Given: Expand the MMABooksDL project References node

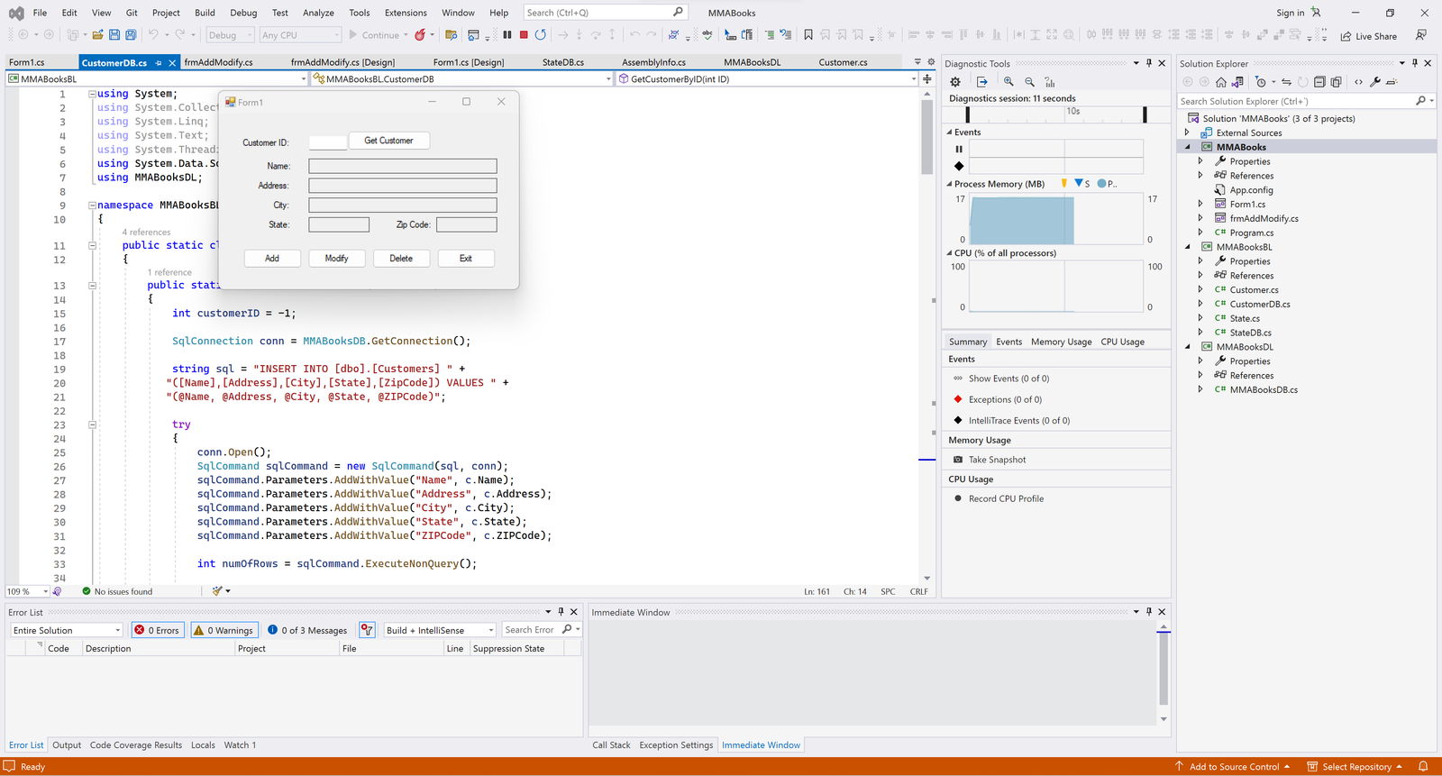Looking at the screenshot, I should coord(1200,375).
